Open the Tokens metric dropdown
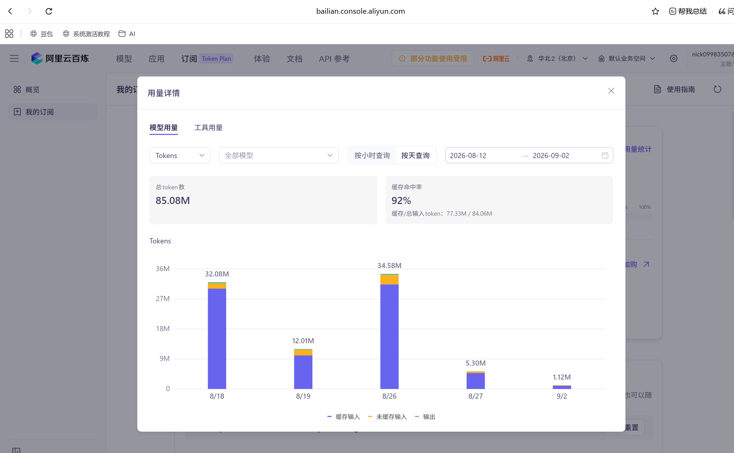Screen dimensions: 734x453 coord(180,155)
